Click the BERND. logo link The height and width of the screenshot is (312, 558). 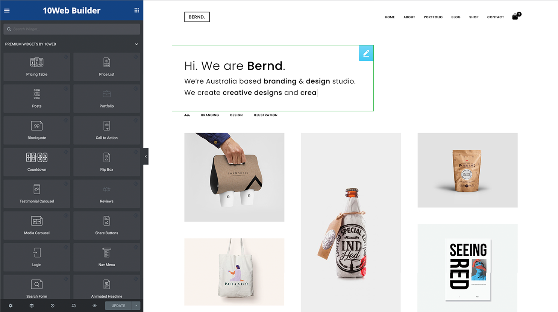[197, 17]
